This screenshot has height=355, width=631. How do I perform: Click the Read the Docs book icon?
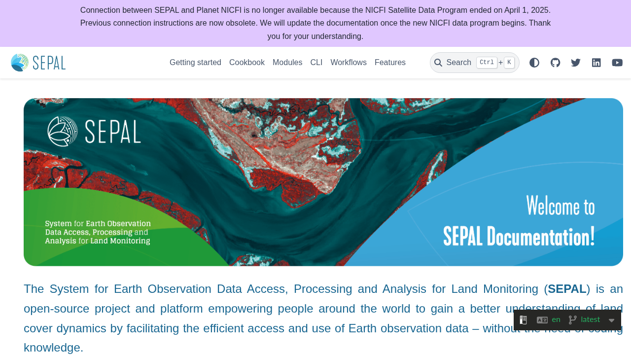click(523, 320)
